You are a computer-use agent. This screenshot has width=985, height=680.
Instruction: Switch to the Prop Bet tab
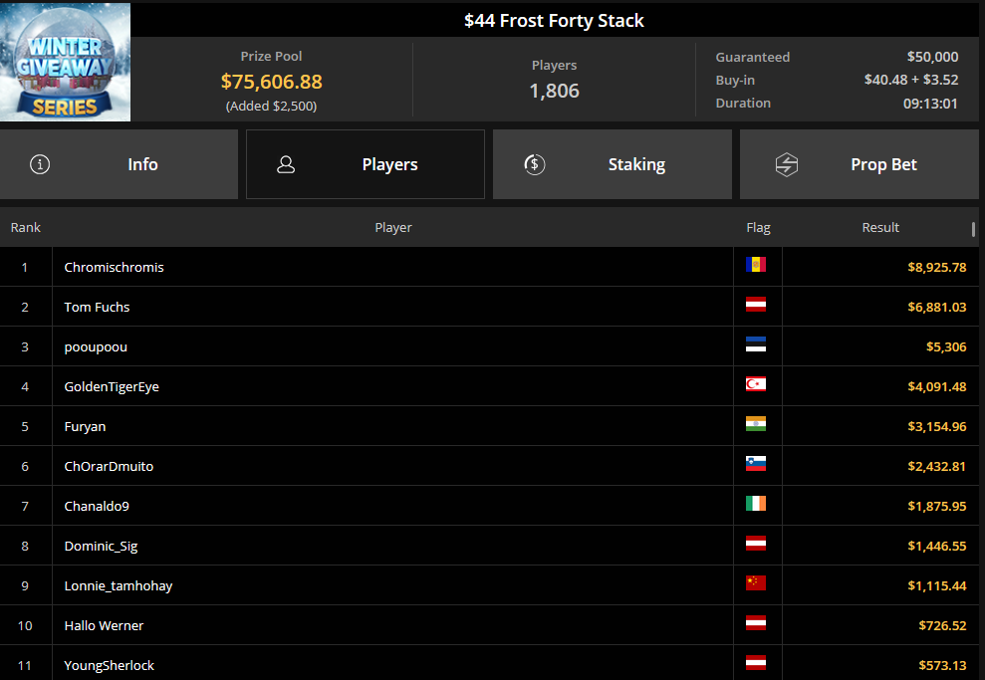point(860,164)
